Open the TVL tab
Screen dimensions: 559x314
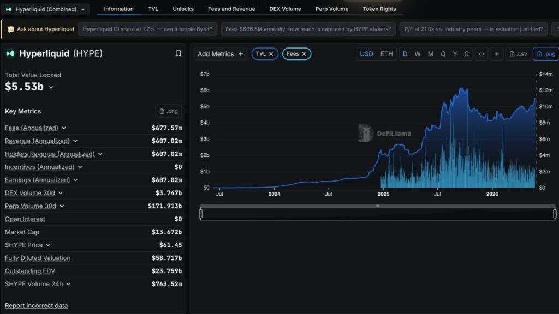(153, 9)
